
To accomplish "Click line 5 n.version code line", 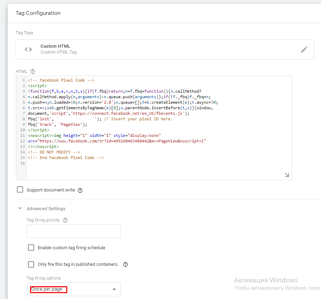I will tap(123, 102).
